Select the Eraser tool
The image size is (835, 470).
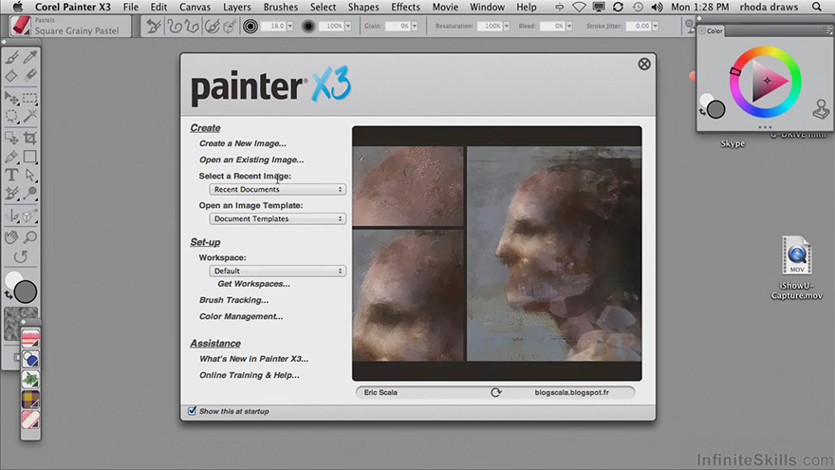pyautogui.click(x=30, y=76)
